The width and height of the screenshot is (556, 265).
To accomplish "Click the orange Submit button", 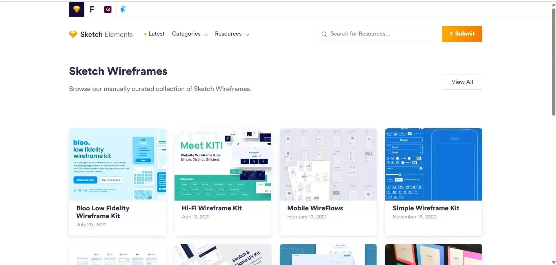I will pyautogui.click(x=462, y=34).
